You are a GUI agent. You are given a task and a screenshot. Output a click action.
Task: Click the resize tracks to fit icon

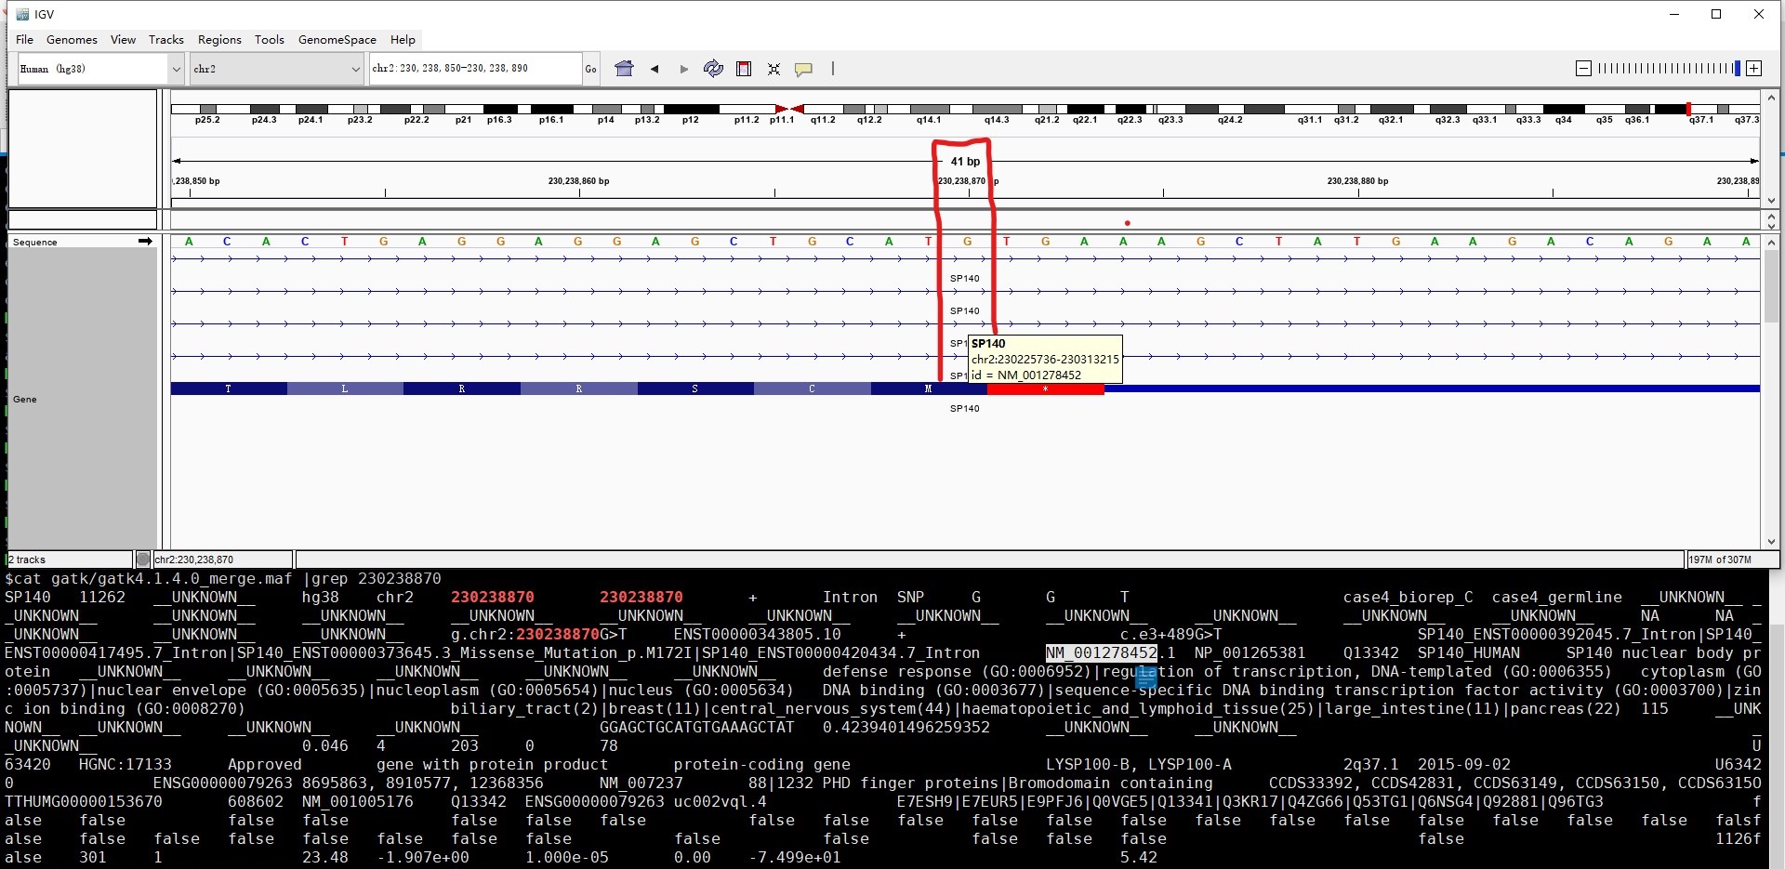(x=773, y=69)
